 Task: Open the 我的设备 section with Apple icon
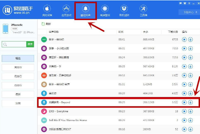47,11
